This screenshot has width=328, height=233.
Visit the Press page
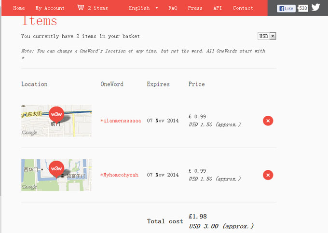tap(195, 8)
